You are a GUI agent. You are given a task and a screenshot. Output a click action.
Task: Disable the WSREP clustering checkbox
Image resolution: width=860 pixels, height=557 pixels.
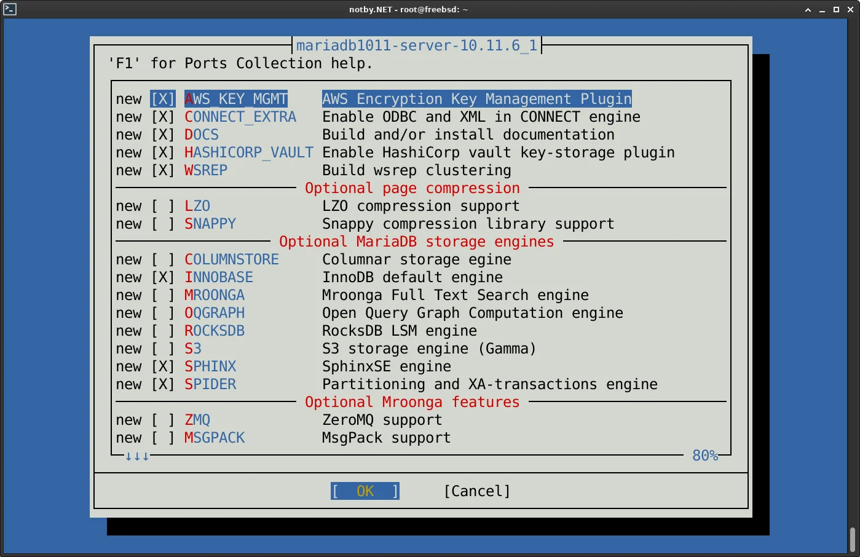(x=163, y=170)
